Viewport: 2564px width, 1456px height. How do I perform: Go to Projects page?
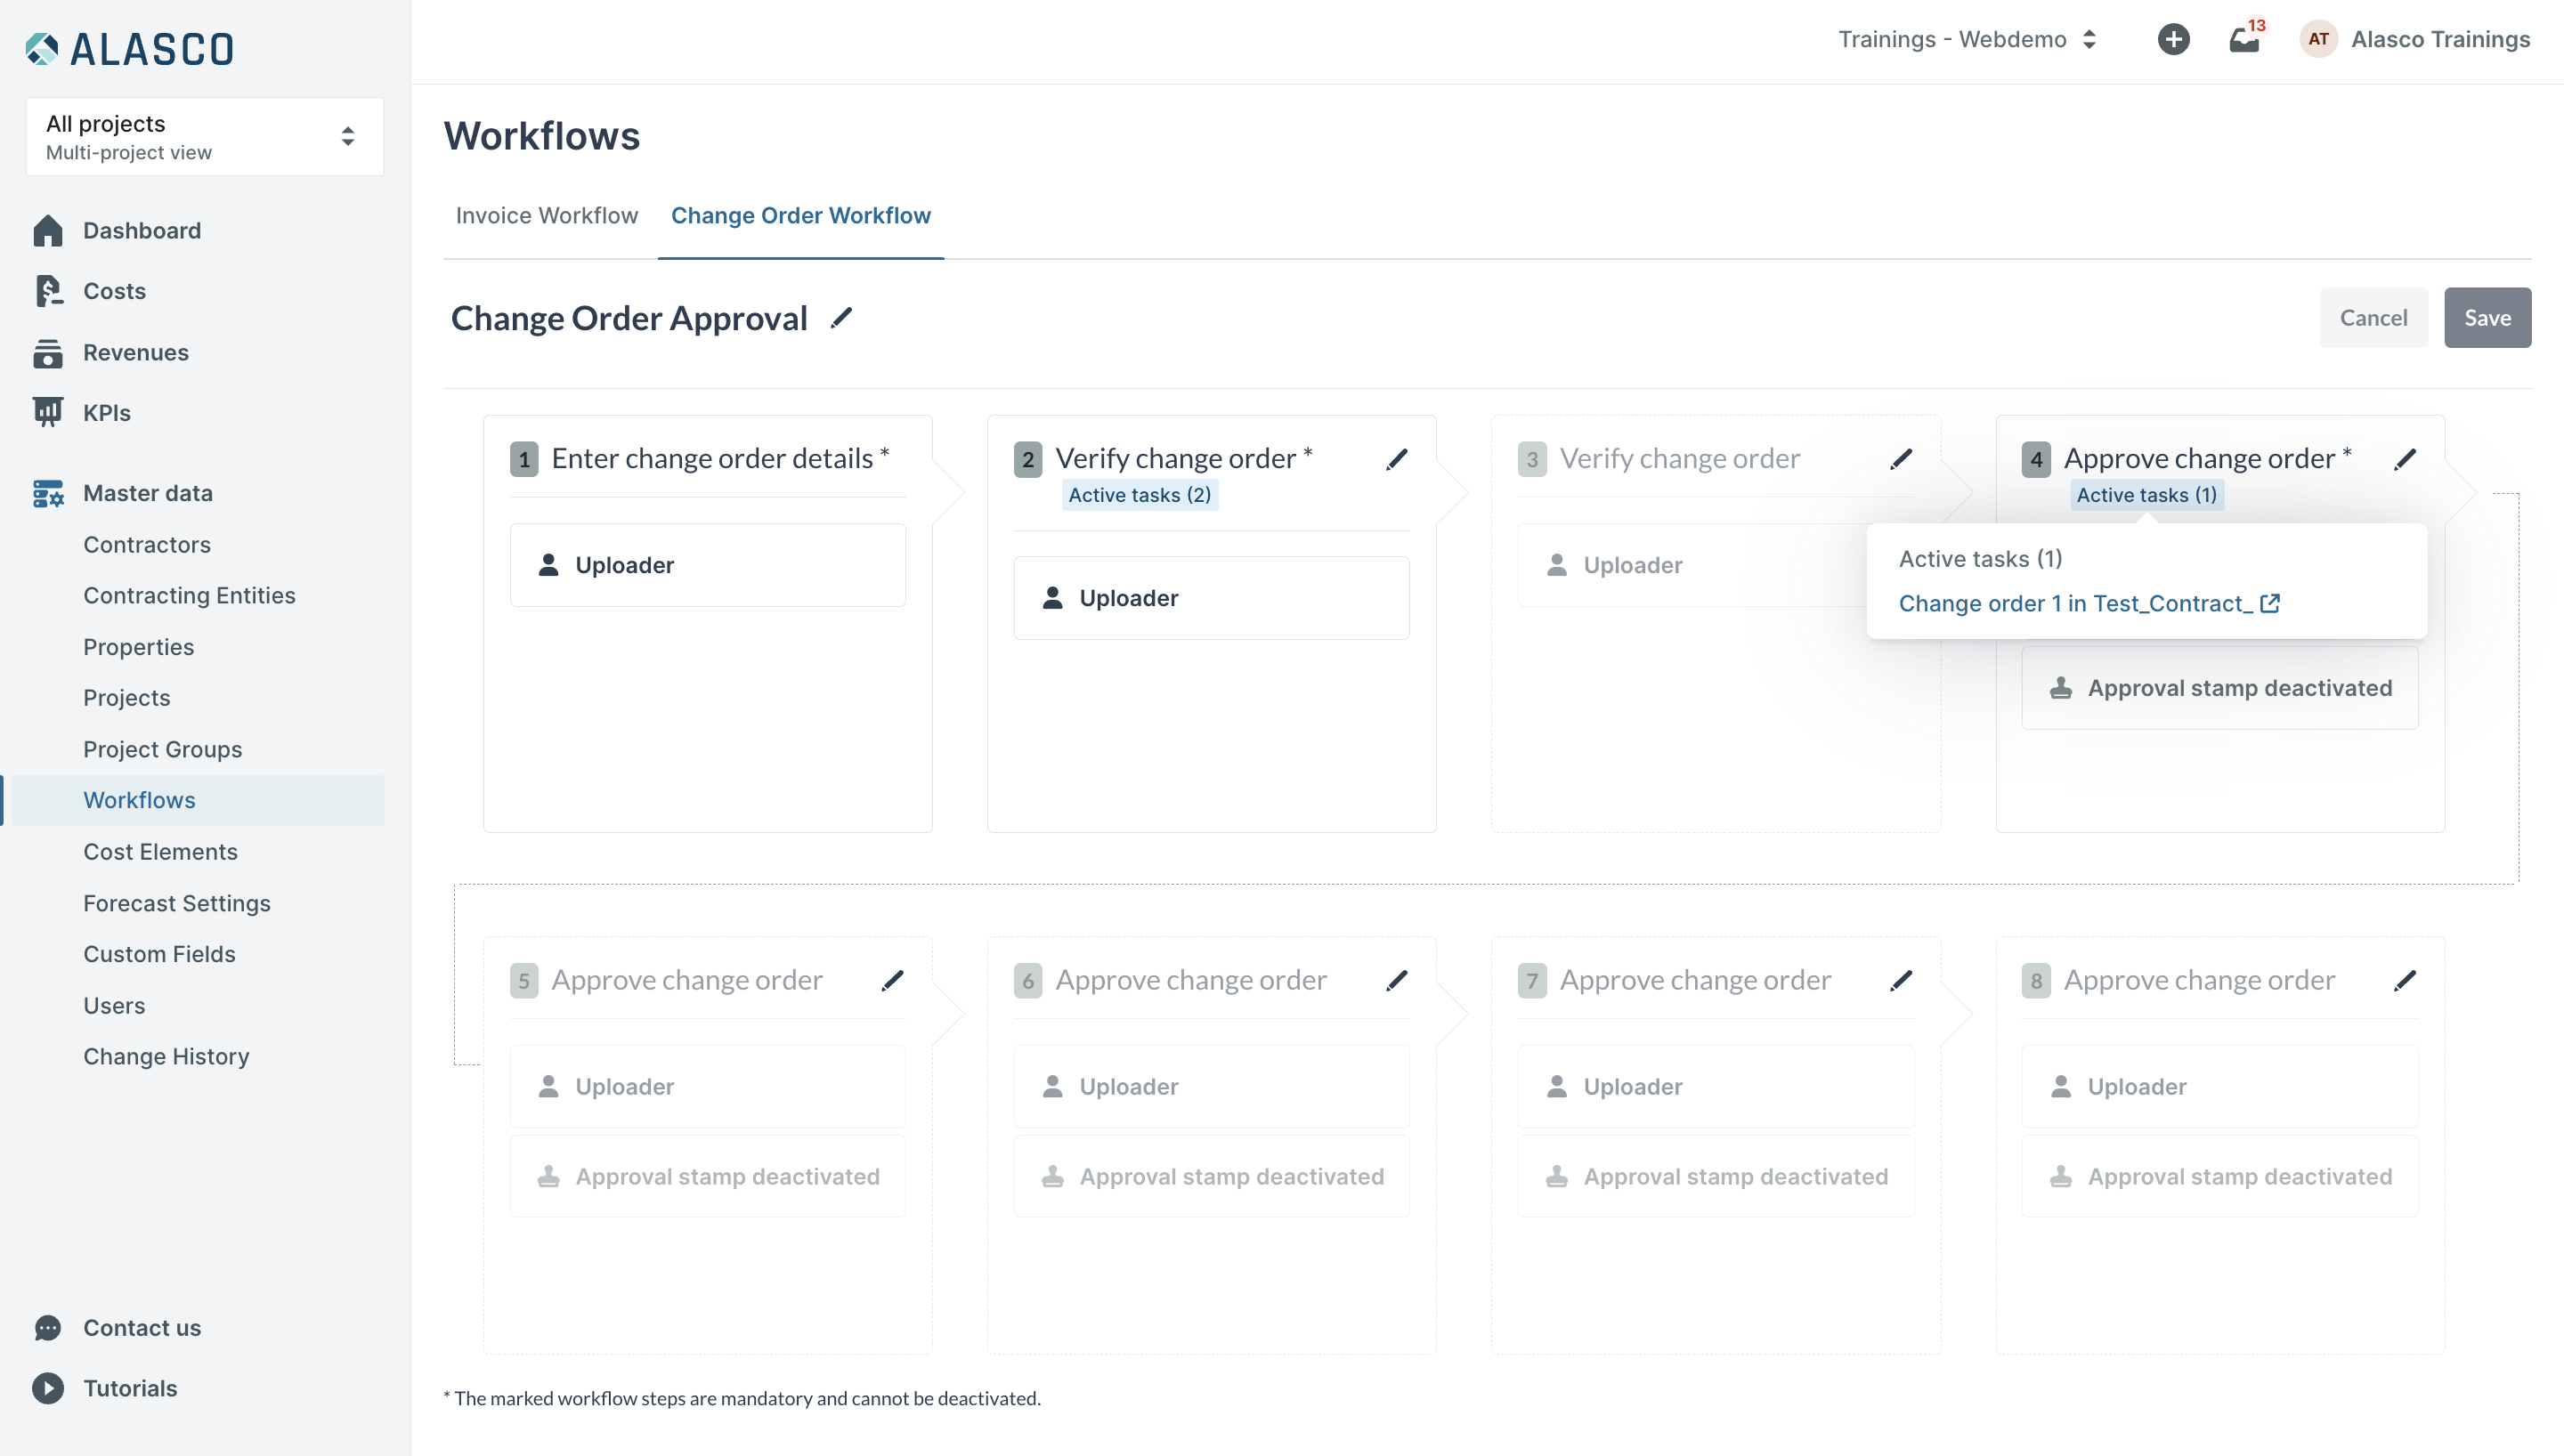pos(127,698)
